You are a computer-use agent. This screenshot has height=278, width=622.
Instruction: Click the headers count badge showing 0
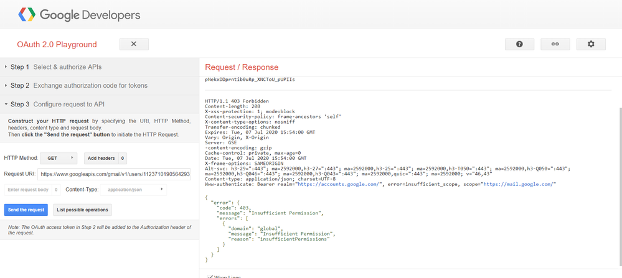pos(123,158)
